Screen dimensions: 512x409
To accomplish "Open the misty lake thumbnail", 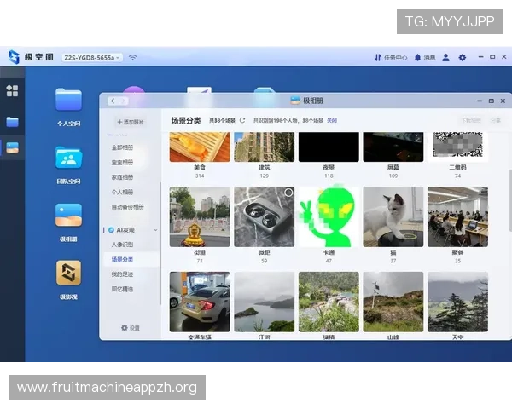I will 265,302.
